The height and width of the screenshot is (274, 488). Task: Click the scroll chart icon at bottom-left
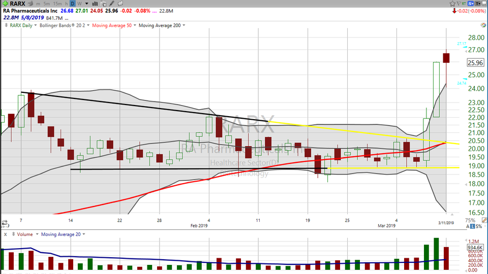coord(5,223)
